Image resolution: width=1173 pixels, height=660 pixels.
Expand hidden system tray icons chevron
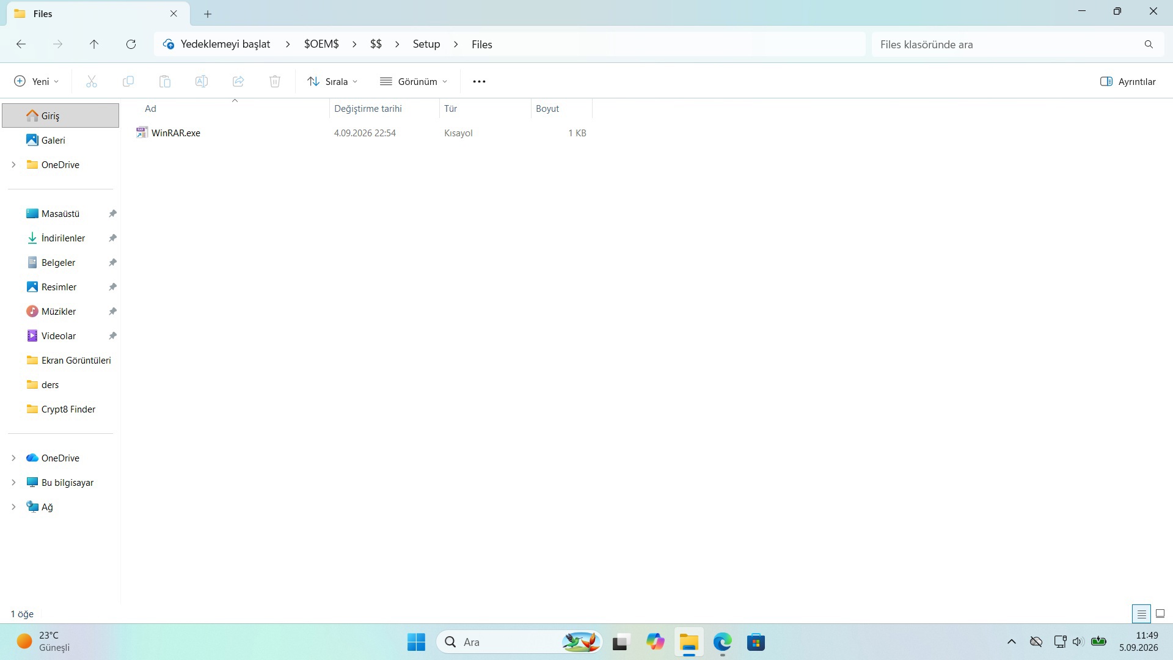click(1012, 642)
